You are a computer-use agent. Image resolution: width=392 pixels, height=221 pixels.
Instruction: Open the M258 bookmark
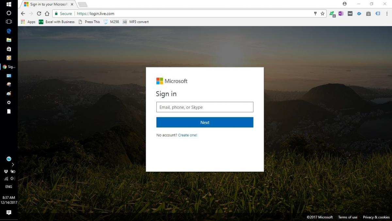111,22
